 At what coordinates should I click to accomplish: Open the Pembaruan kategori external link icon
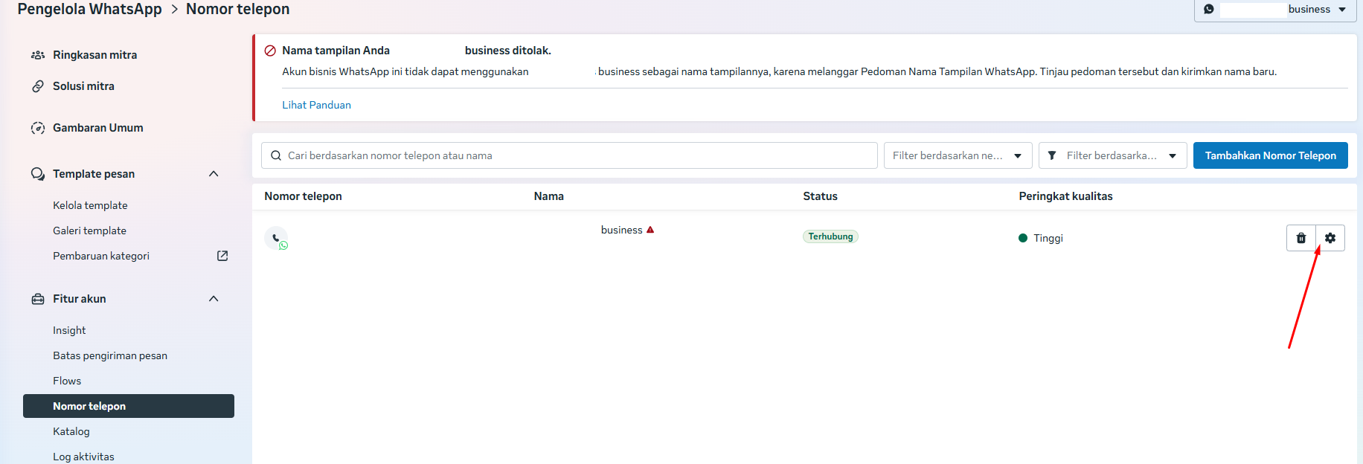tap(222, 256)
